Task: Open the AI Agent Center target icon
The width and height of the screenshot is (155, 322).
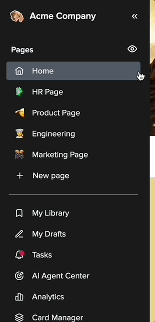Action: coord(19,276)
